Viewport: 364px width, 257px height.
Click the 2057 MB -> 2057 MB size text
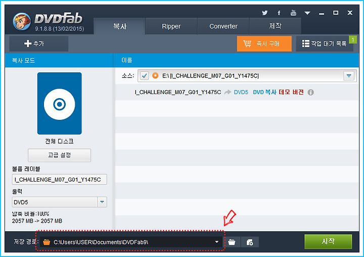click(x=37, y=221)
